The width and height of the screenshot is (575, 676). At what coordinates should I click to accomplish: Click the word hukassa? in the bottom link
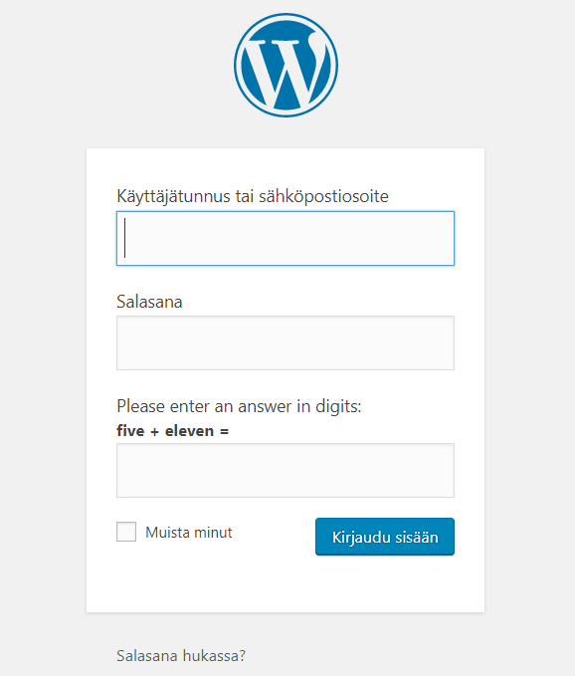point(214,656)
